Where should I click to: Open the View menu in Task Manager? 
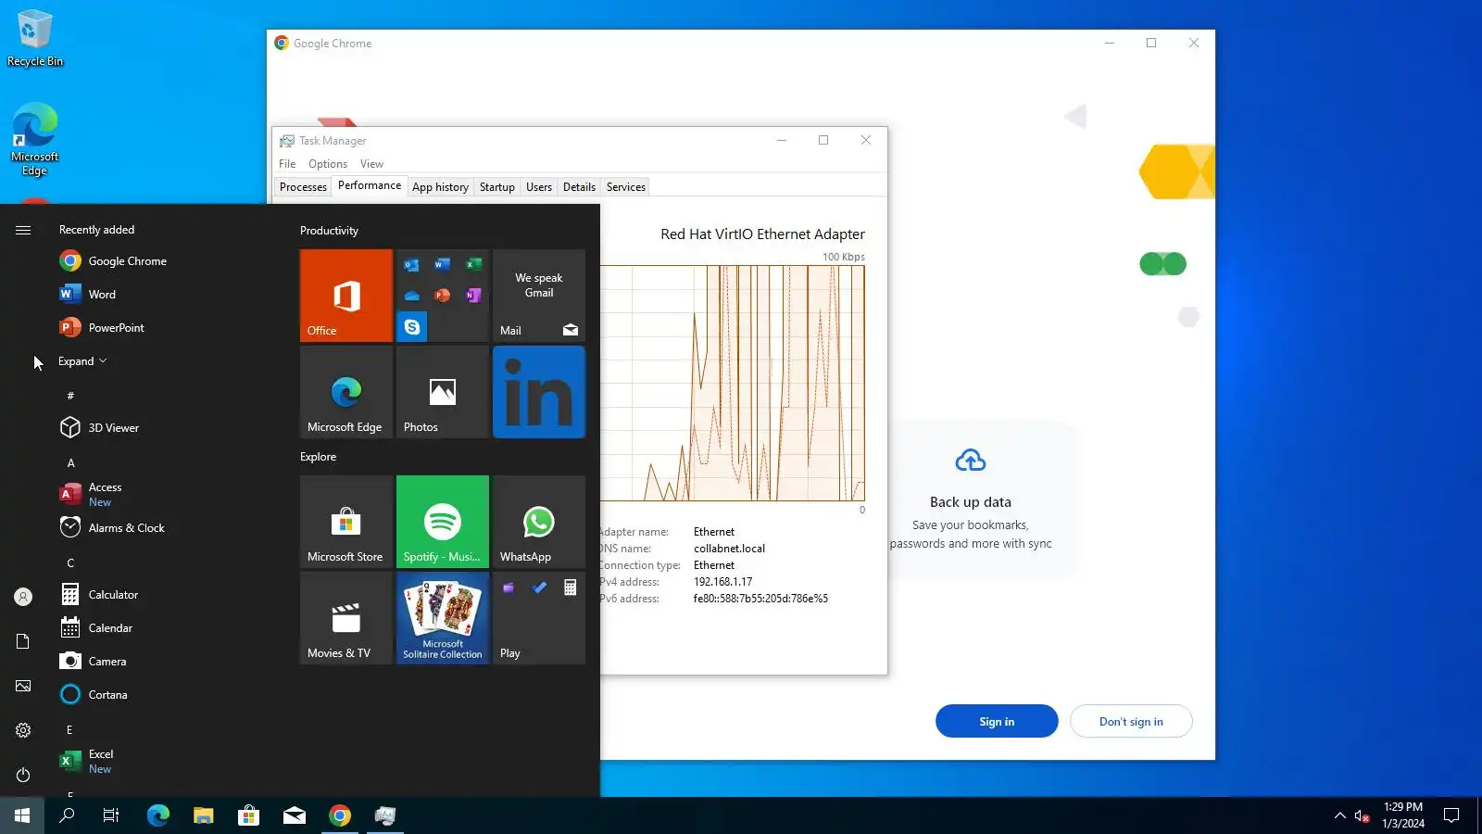click(371, 164)
